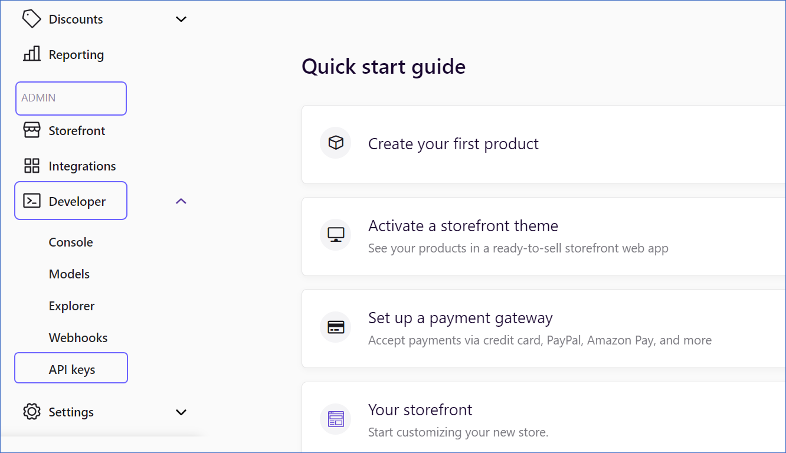Click the Integrations grid icon
The image size is (786, 453).
coord(31,166)
